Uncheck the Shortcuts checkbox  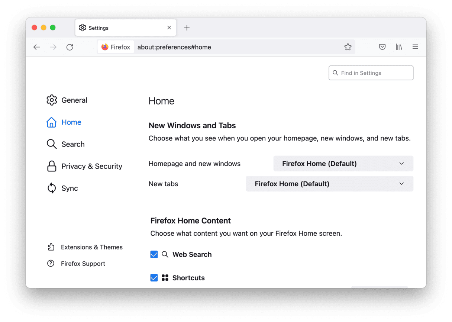click(x=154, y=278)
